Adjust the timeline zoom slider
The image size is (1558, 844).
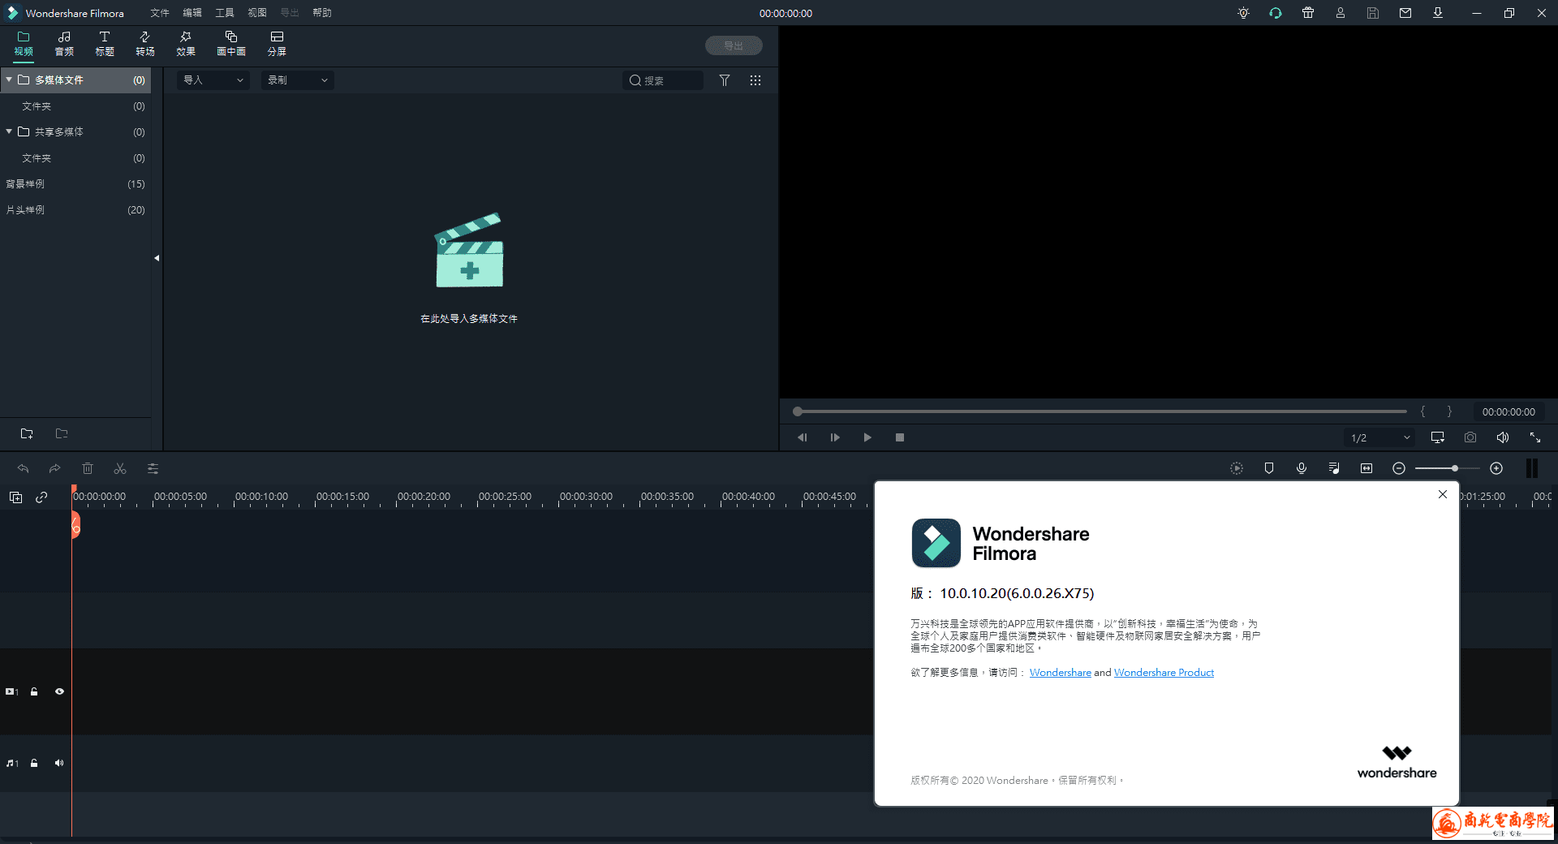(1448, 468)
